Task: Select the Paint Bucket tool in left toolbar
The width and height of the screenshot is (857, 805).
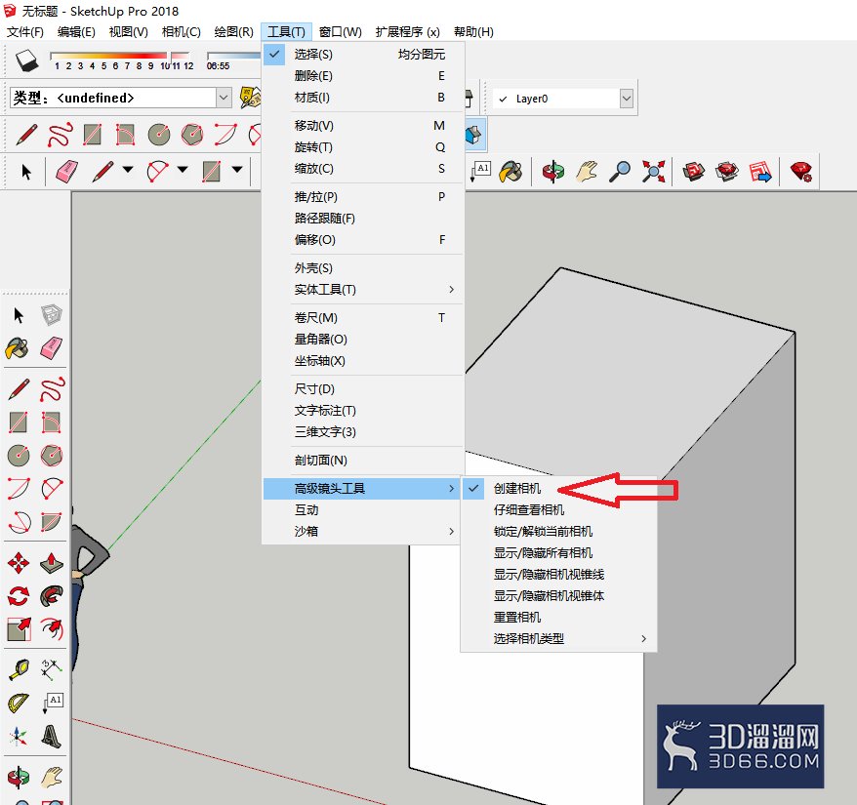Action: tap(18, 348)
